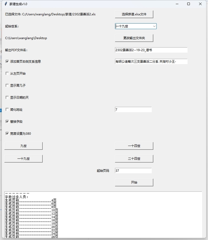208x240 pixels.
Task: Disable the 替换字段 checkbox
Action: coord(7,121)
